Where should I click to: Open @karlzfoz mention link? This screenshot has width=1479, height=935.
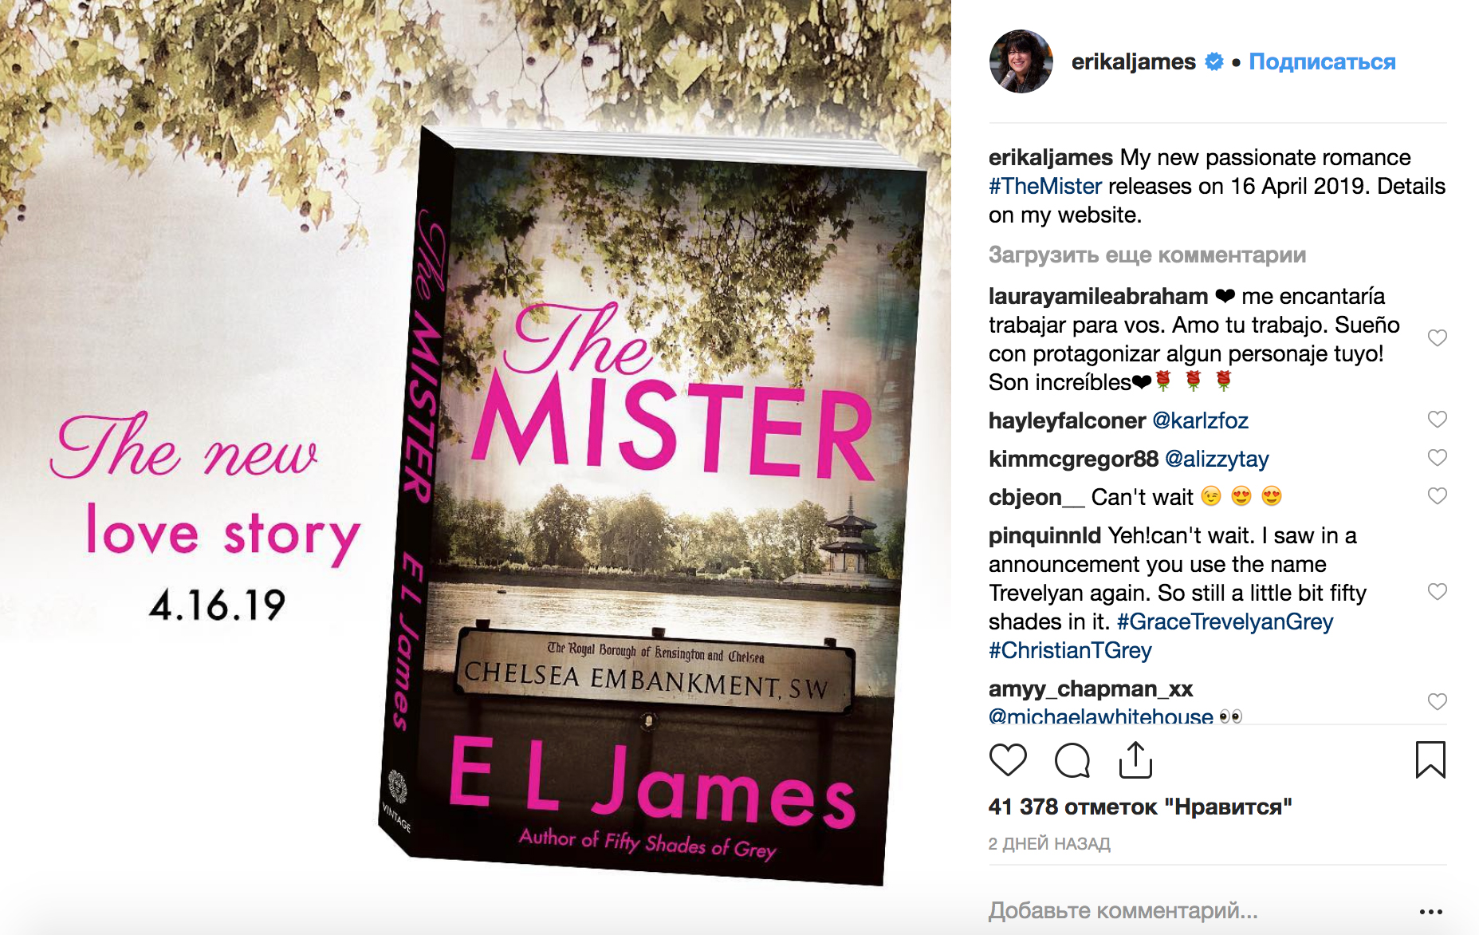coord(1200,420)
